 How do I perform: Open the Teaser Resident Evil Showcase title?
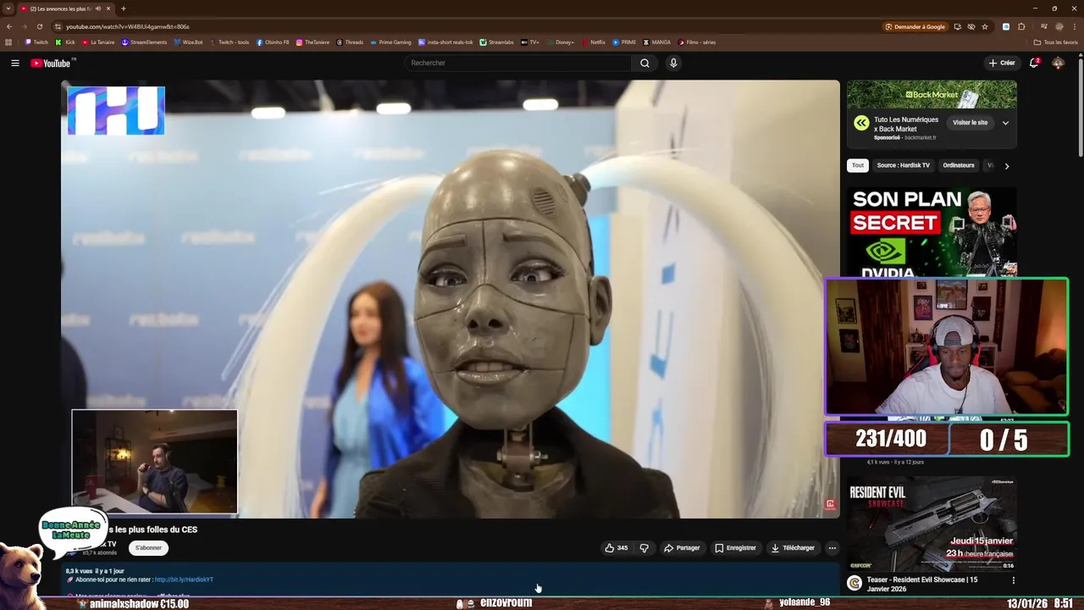(921, 585)
